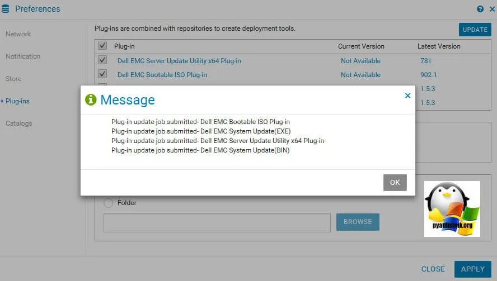Click the BROWSE button
The width and height of the screenshot is (497, 281).
pyautogui.click(x=358, y=222)
